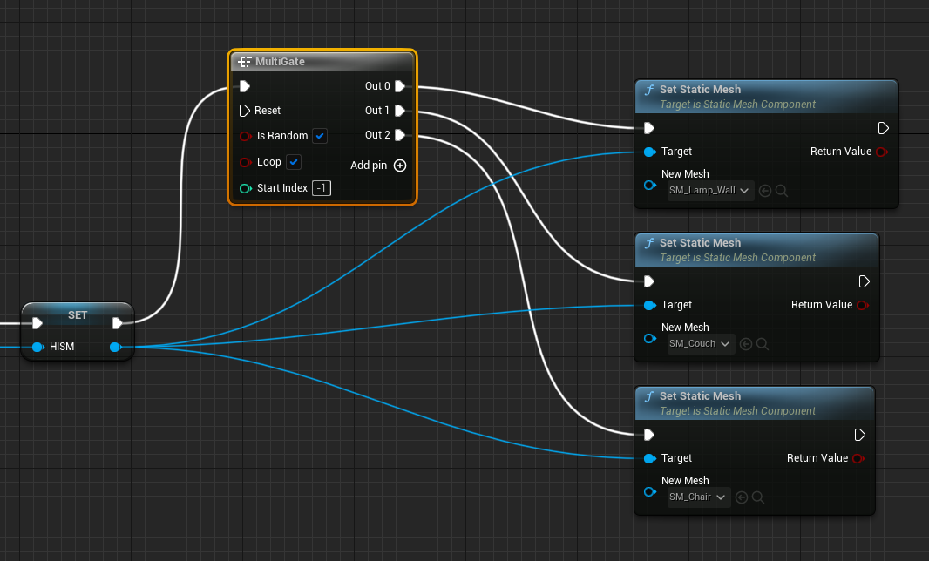Viewport: 929px width, 561px height.
Task: Click the exec output pin of bottom Set Static Mesh
Action: click(860, 434)
